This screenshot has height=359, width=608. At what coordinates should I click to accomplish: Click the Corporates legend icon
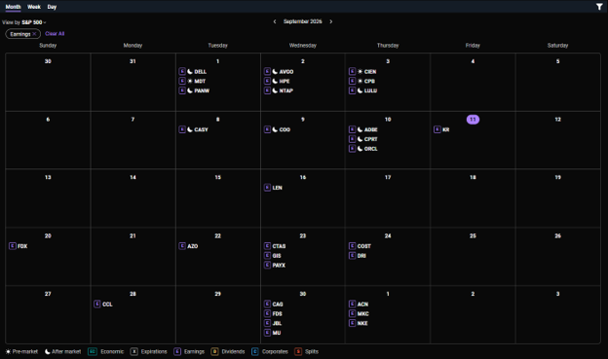coord(254,351)
